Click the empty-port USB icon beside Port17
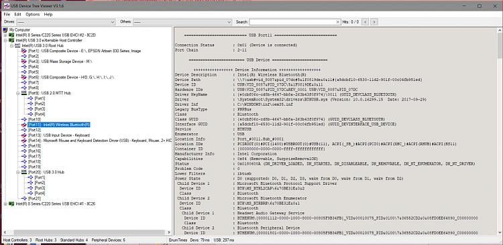 coord(24,156)
